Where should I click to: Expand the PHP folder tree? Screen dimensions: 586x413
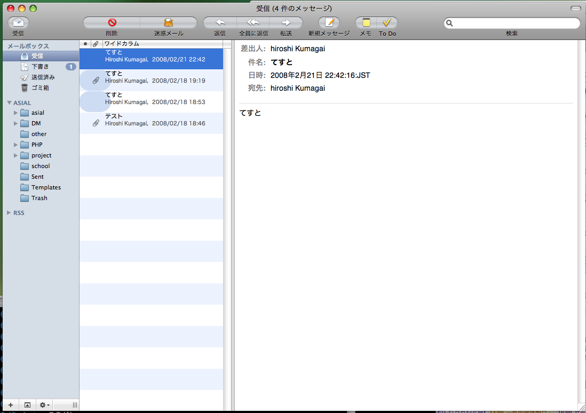(16, 145)
